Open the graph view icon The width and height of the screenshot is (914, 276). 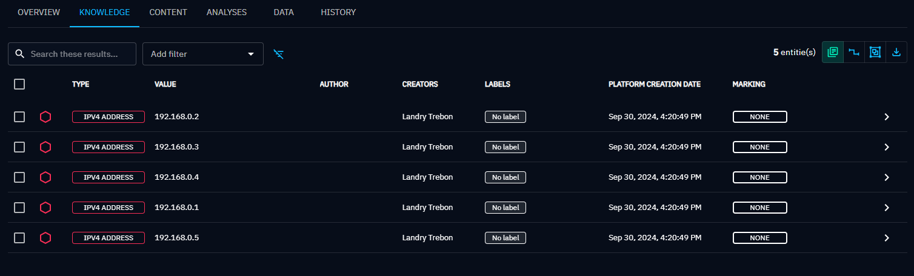click(875, 53)
